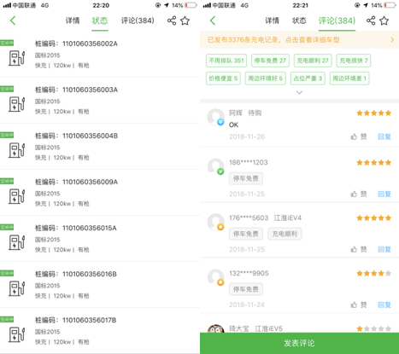The height and width of the screenshot is (354, 399).
Task: Select pile code 1101060356009A text
Action: click(x=90, y=182)
